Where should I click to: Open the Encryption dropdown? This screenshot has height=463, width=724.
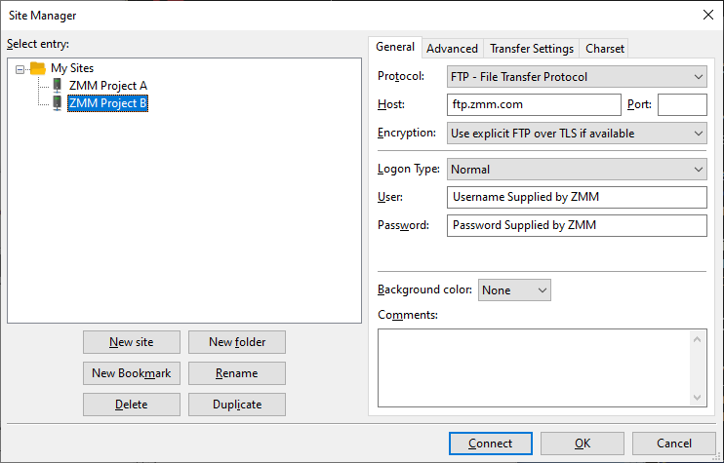pos(577,134)
